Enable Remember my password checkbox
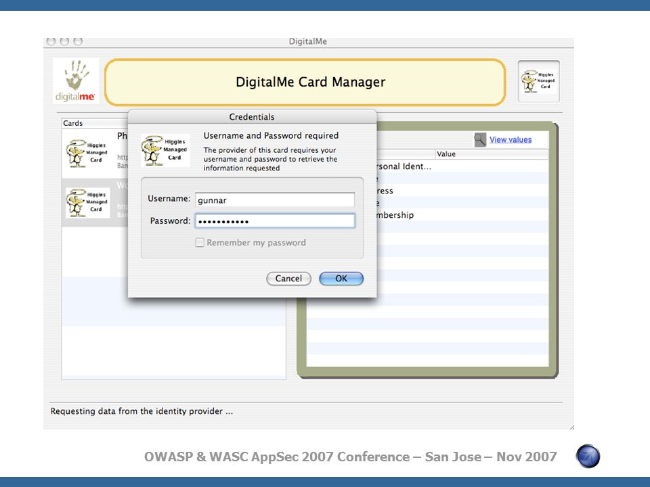 pyautogui.click(x=200, y=242)
